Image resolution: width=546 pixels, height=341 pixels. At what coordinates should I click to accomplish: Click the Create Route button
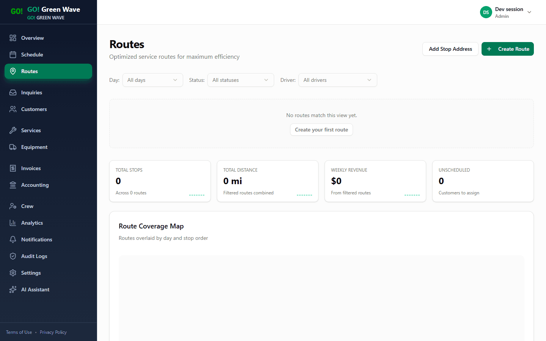[x=507, y=49]
